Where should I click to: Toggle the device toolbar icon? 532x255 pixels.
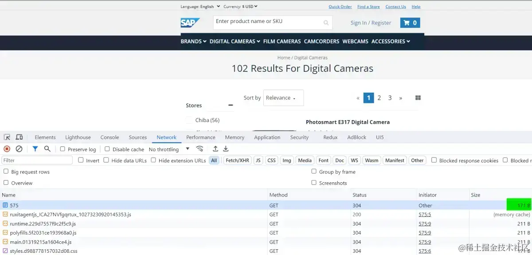19,137
